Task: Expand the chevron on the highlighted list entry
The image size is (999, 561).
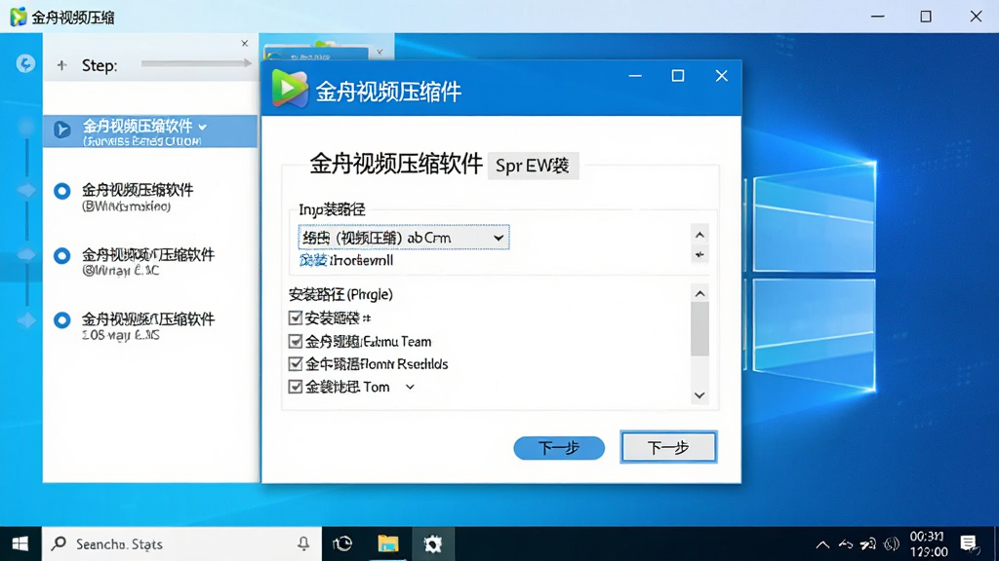Action: tap(203, 128)
